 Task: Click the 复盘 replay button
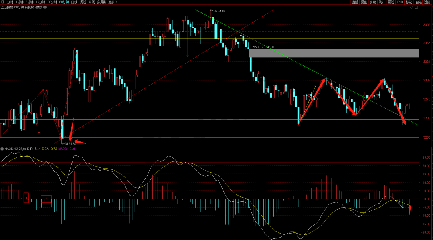click(364, 2)
